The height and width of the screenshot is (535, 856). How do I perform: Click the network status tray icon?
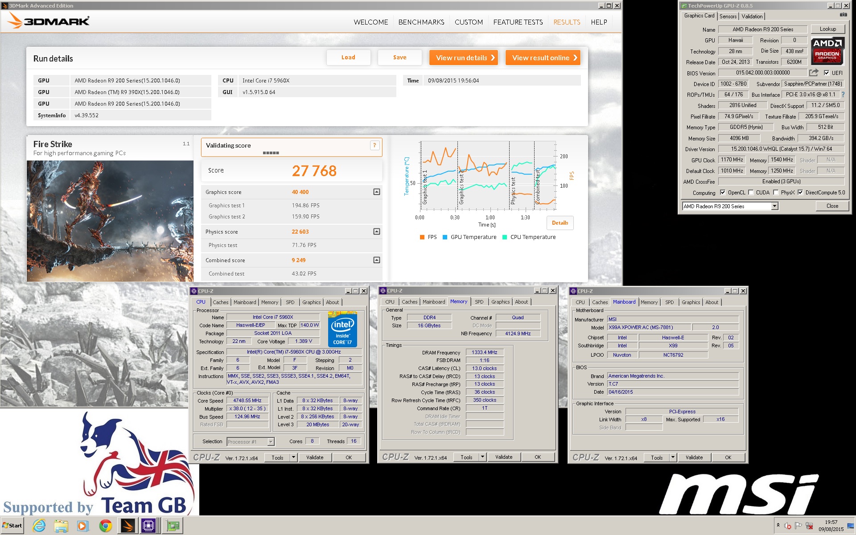tap(809, 526)
